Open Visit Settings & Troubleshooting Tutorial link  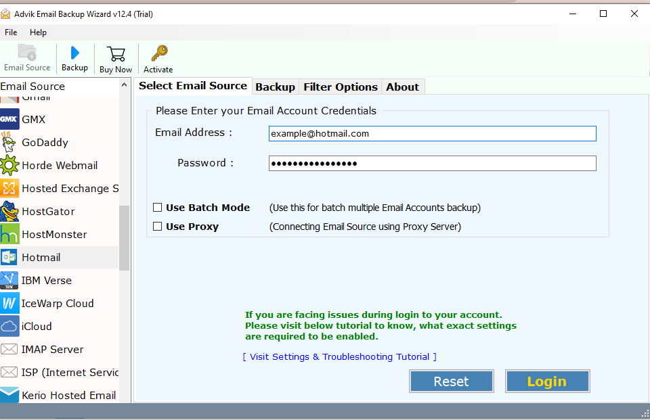tap(339, 356)
